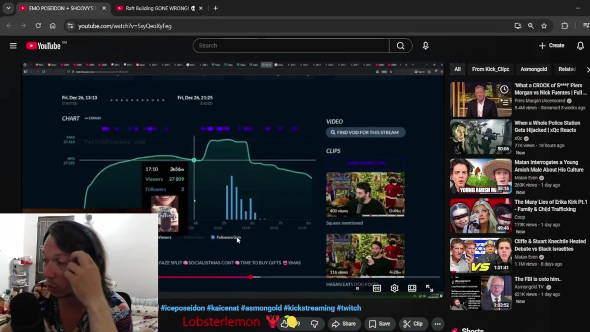Open media controls icon in browser toolbar
The height and width of the screenshot is (332, 590).
pos(586,26)
